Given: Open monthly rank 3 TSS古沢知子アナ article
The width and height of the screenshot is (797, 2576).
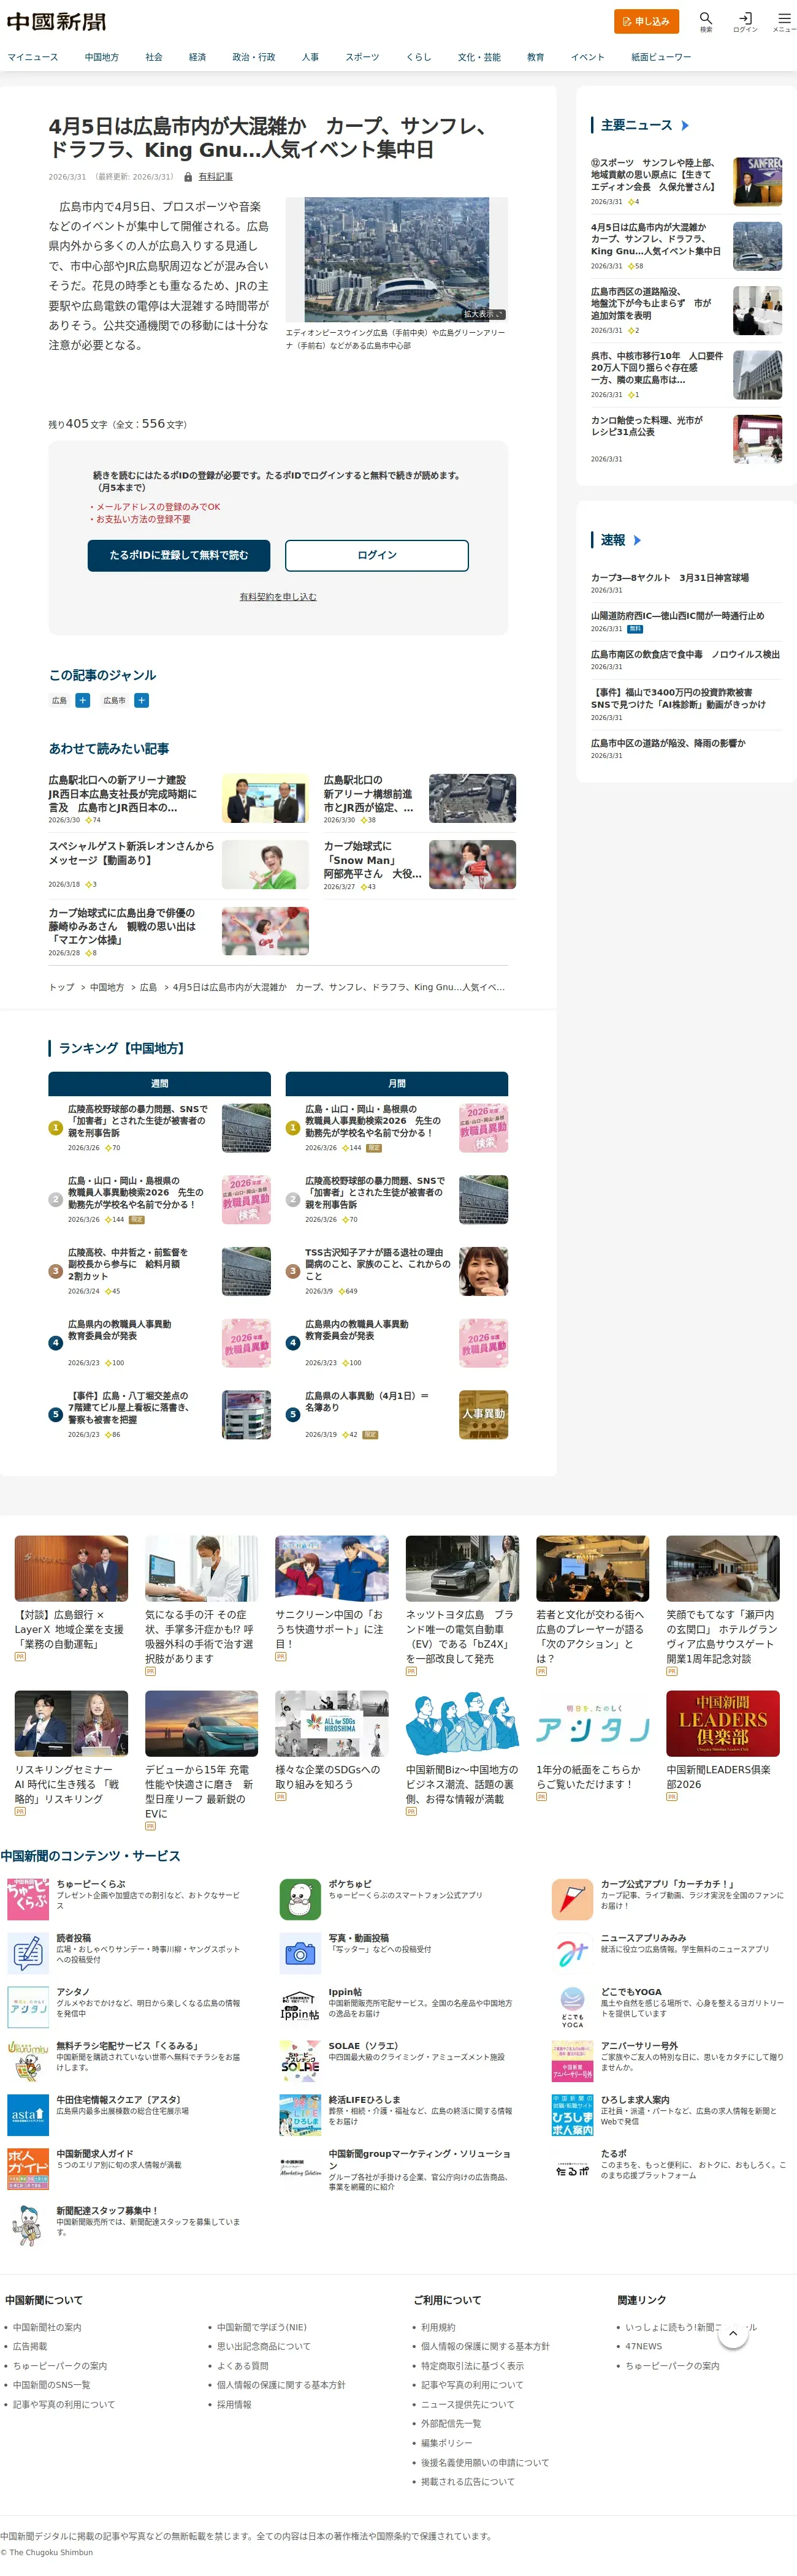Looking at the screenshot, I should pos(377,1264).
